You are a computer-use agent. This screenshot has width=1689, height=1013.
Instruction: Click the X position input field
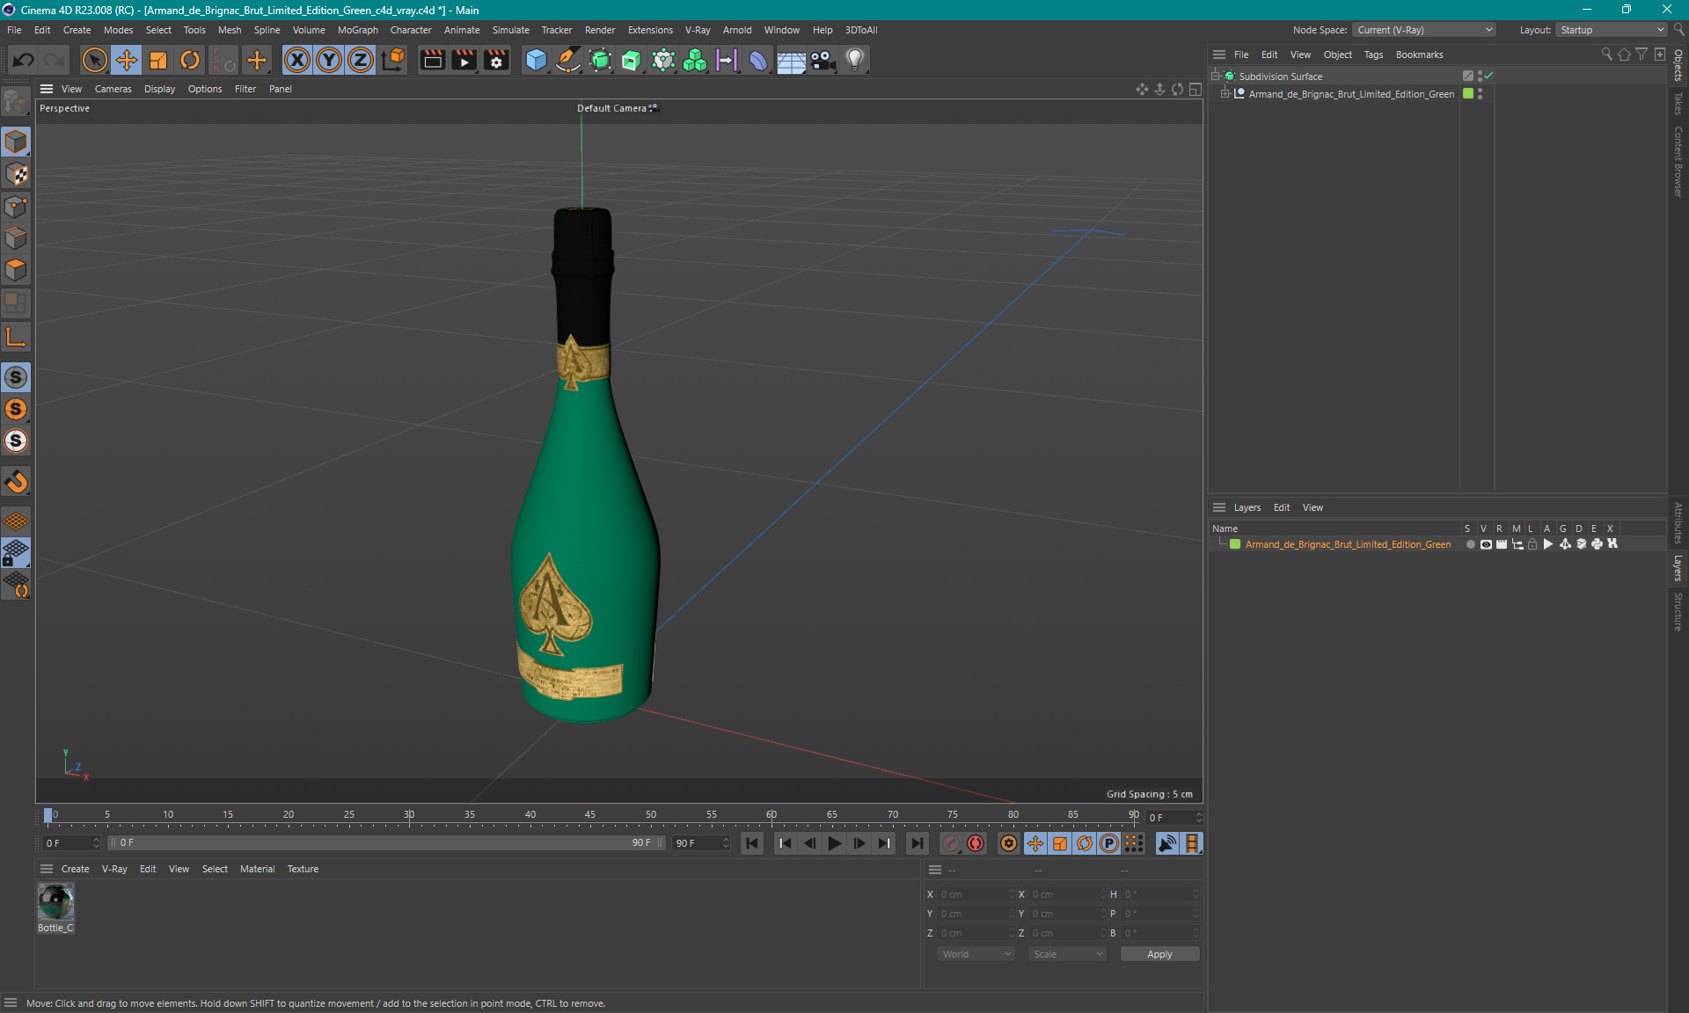(x=975, y=894)
